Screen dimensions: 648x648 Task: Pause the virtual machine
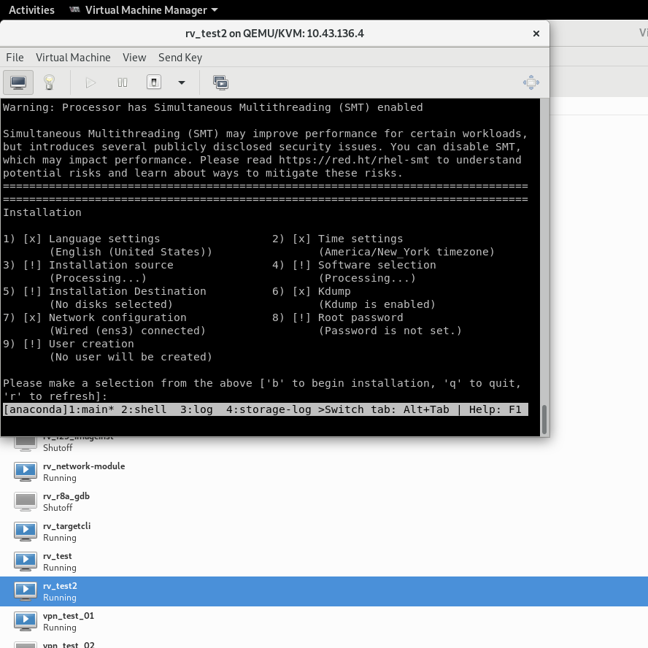[123, 82]
